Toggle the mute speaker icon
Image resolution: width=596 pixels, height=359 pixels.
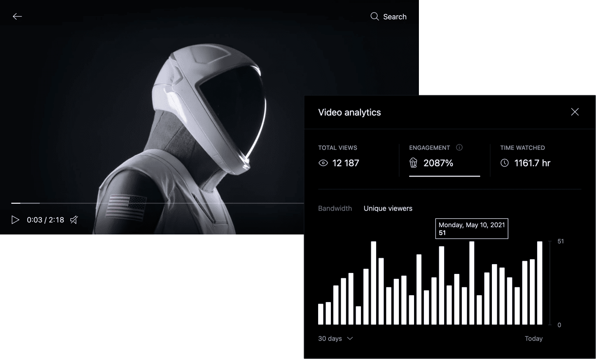[x=74, y=220]
